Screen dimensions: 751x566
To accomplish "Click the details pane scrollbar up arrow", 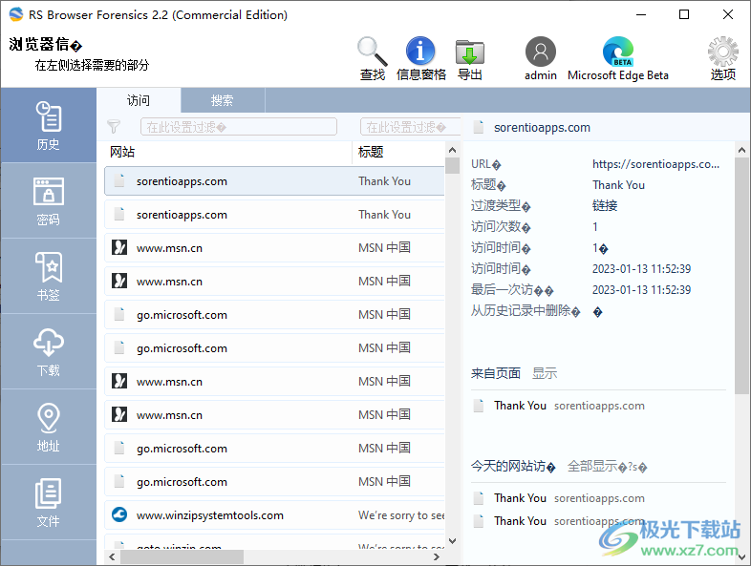I will (741, 150).
